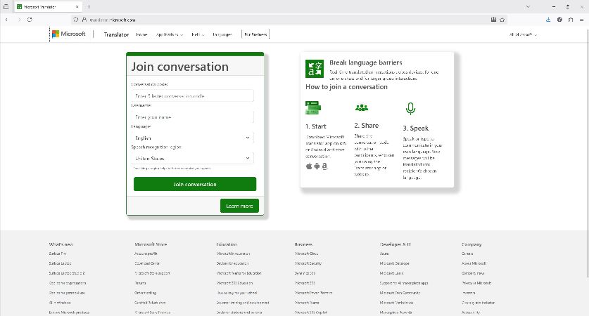Open the Language dropdown showing English
This screenshot has width=589, height=316.
[193, 138]
